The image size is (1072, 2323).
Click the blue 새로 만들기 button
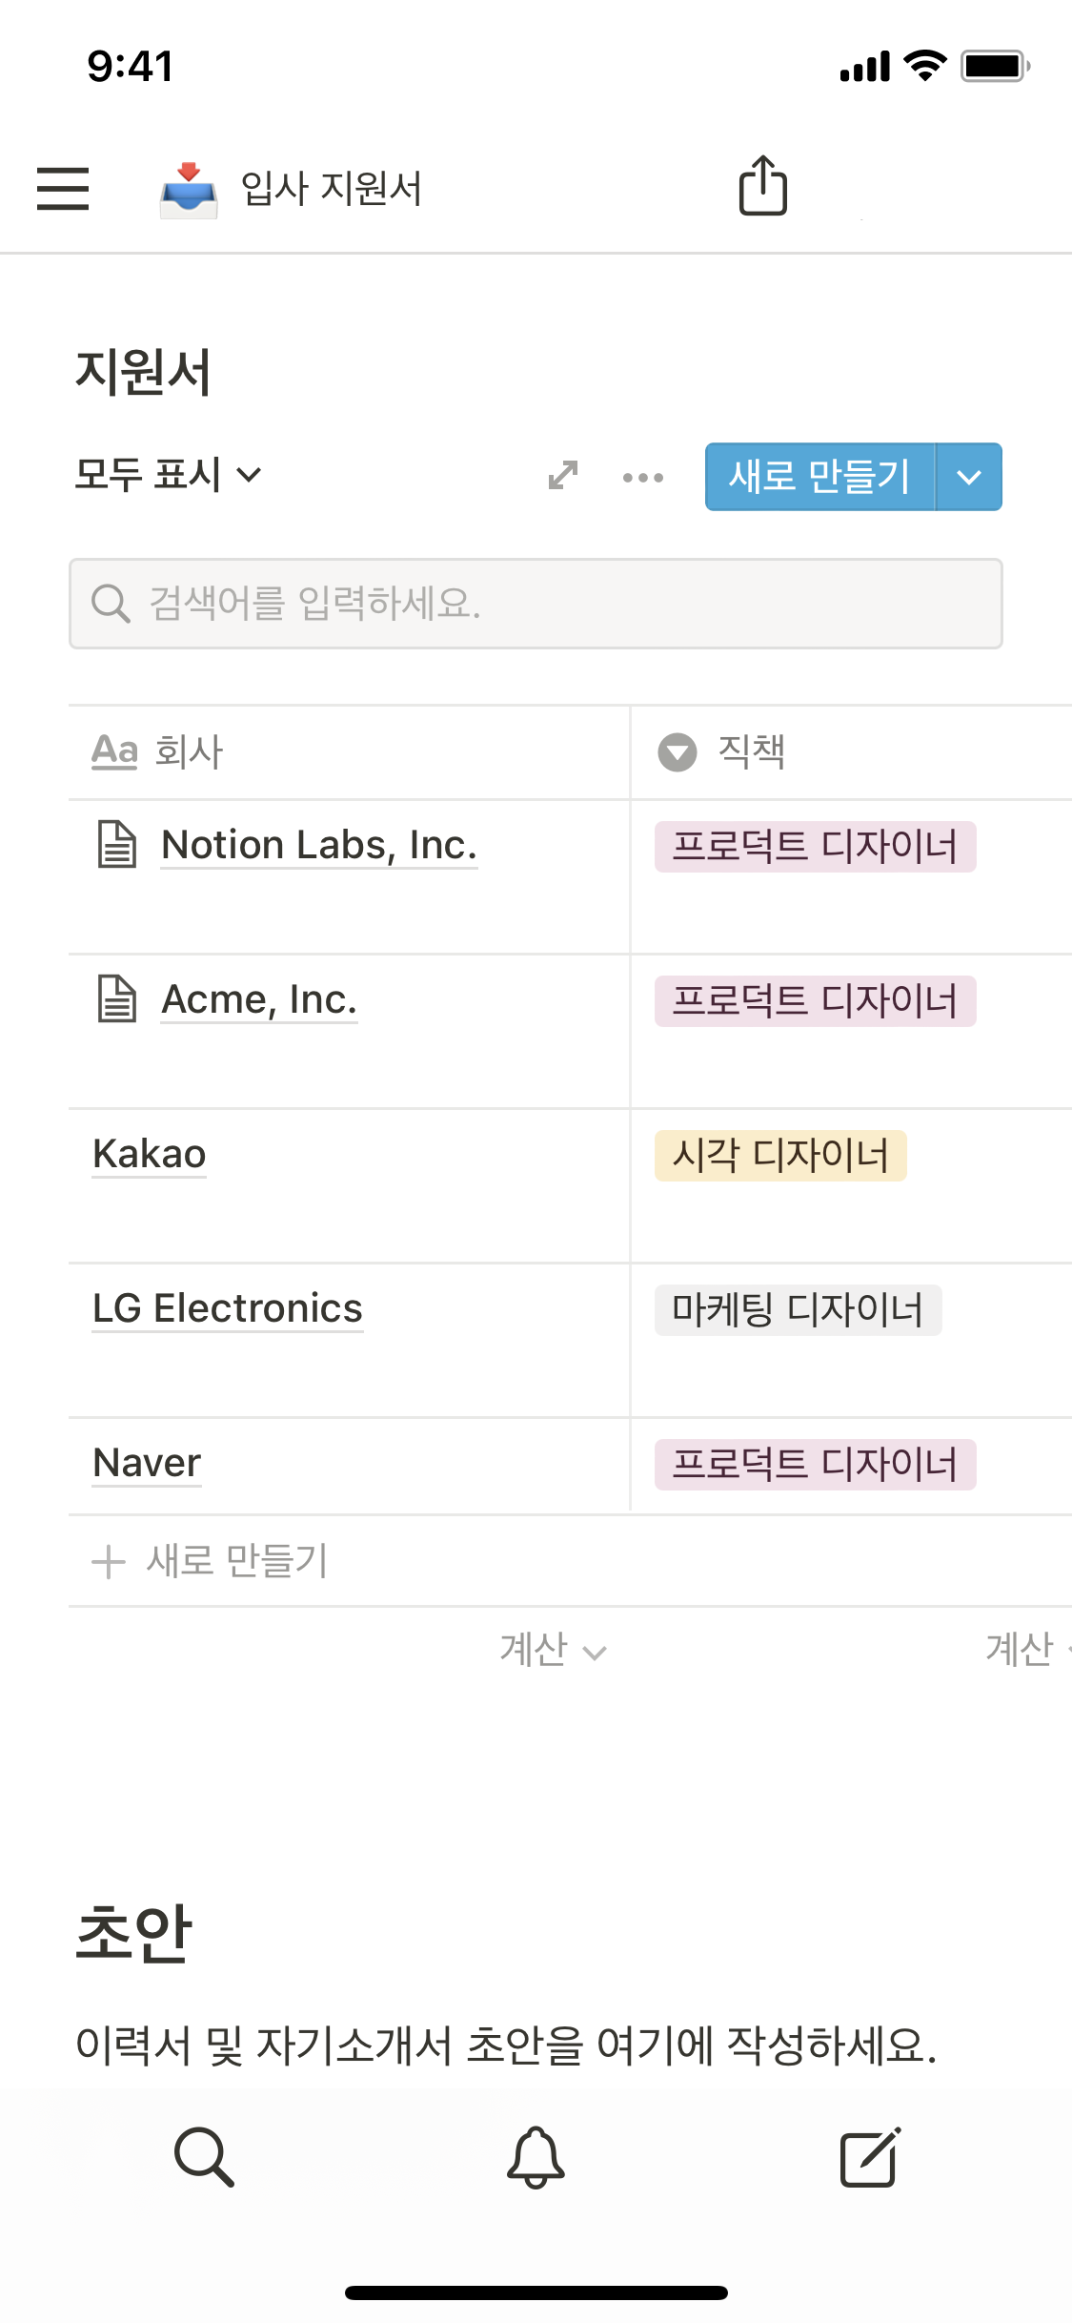point(819,477)
